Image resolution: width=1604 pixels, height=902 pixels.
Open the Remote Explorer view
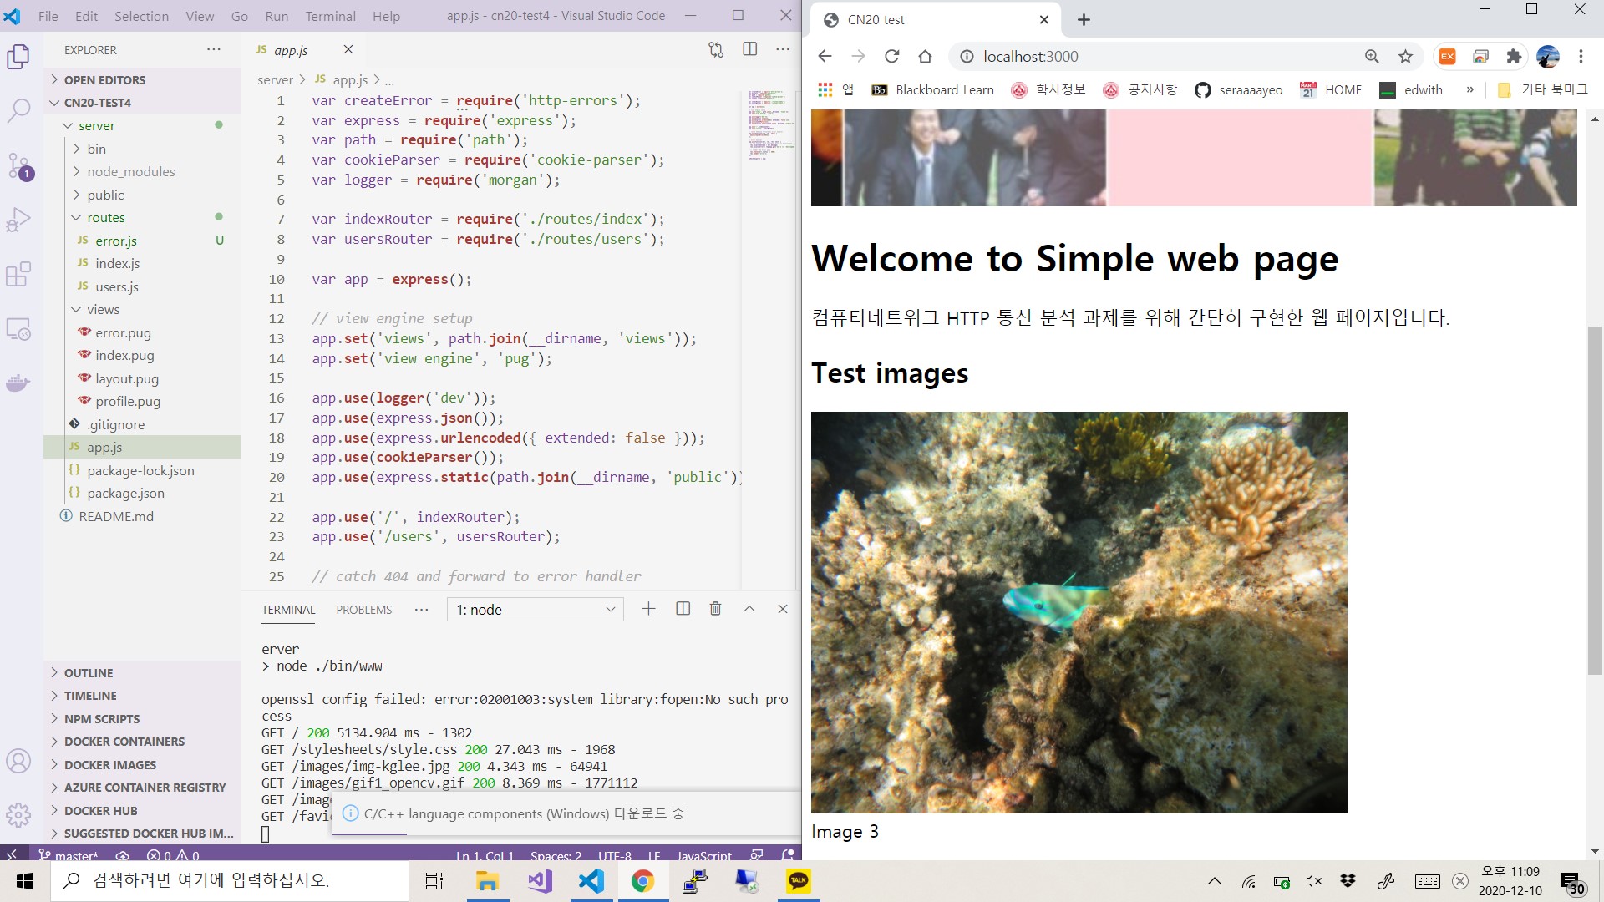18,329
